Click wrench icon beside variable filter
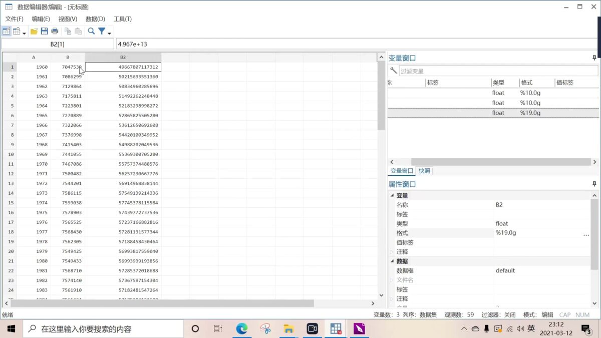Screen dimensions: 601x338 [x=393, y=71]
